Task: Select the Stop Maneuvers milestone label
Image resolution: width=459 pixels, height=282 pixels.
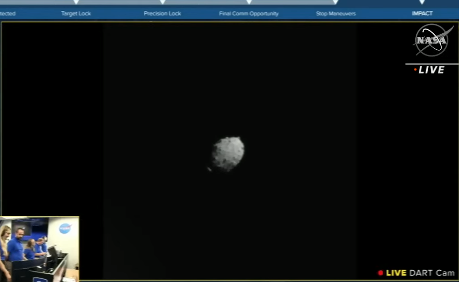Action: click(x=336, y=13)
